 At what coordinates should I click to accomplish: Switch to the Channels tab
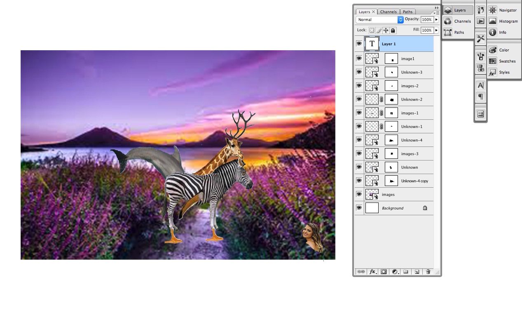coord(388,11)
